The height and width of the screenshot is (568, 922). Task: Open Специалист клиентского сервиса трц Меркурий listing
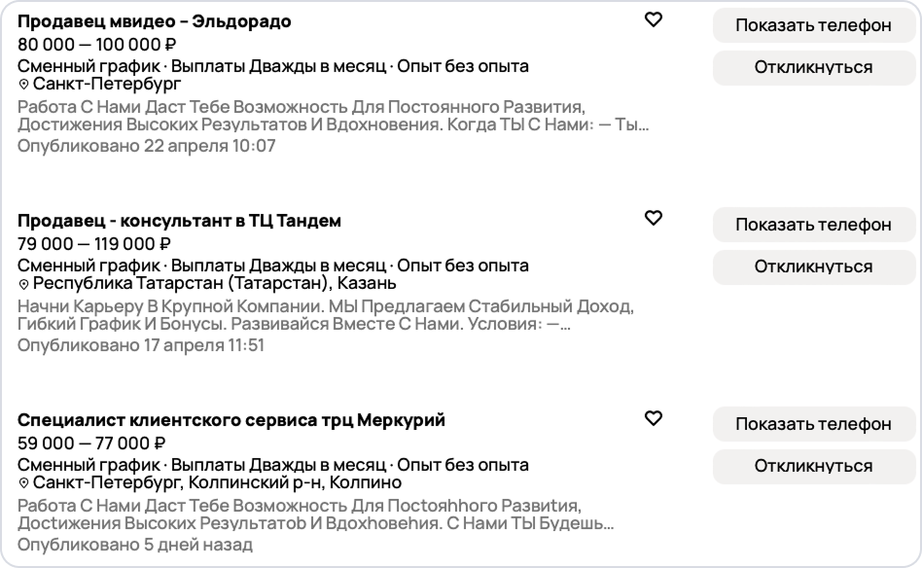pos(231,420)
